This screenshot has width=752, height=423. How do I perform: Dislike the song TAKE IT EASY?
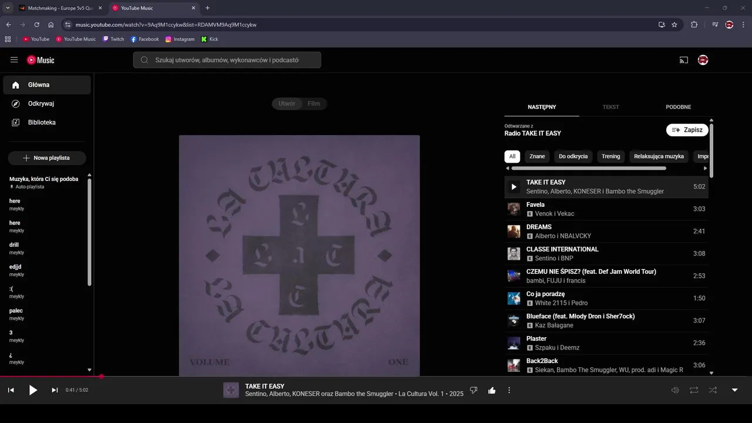tap(474, 390)
